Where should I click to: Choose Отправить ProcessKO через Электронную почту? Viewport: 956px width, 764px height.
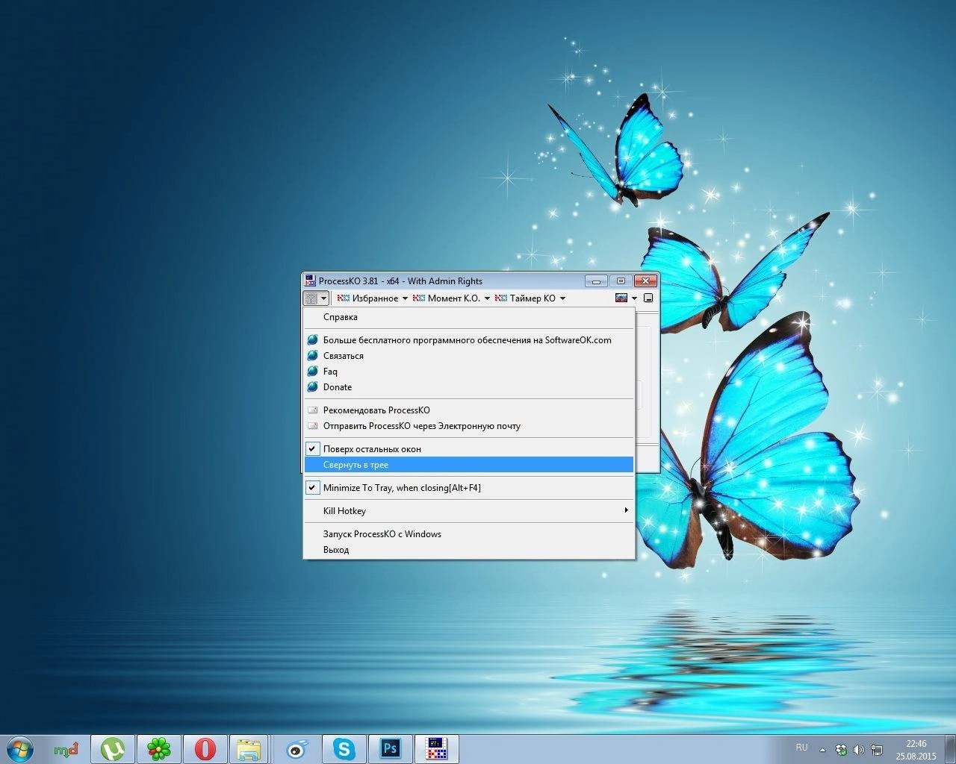[x=468, y=426]
